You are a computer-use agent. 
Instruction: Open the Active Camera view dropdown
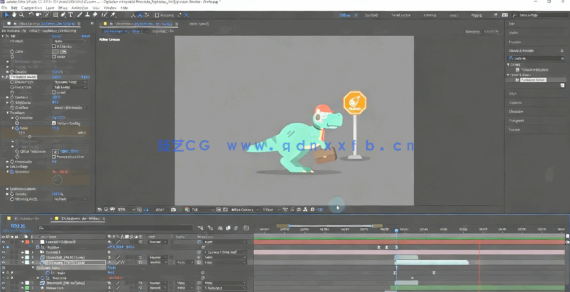coord(244,210)
